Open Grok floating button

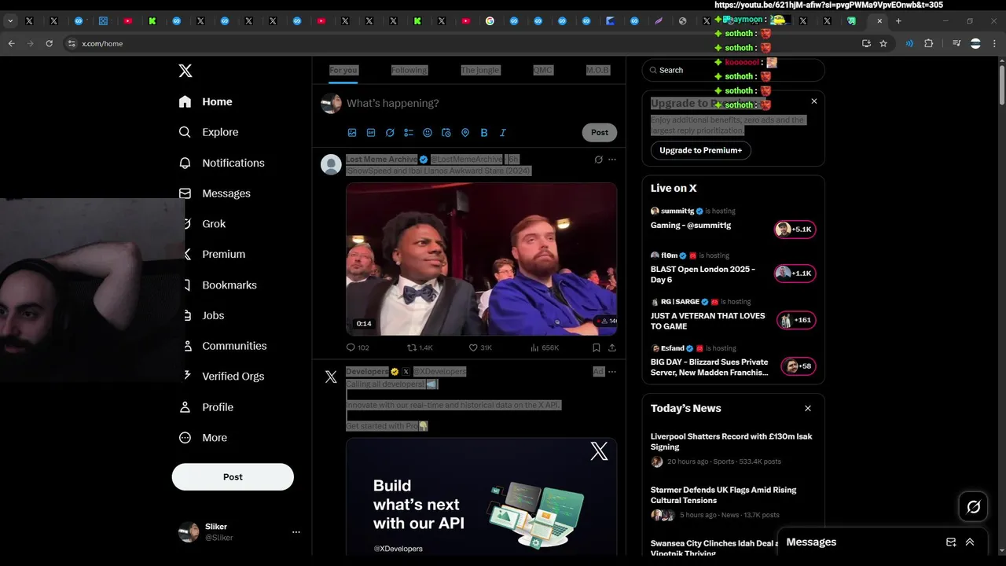click(x=973, y=507)
